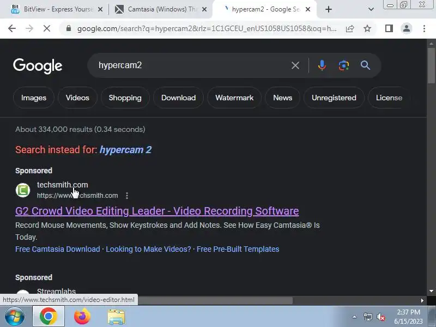Bookmark this page with the star
Screen dimensions: 436x327
point(367,28)
